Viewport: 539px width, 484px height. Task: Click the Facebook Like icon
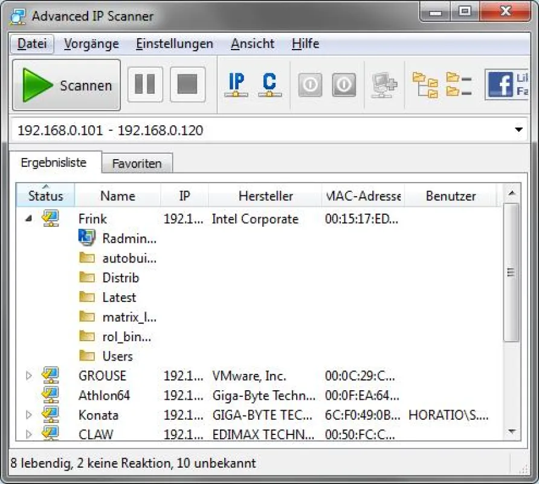click(x=507, y=84)
